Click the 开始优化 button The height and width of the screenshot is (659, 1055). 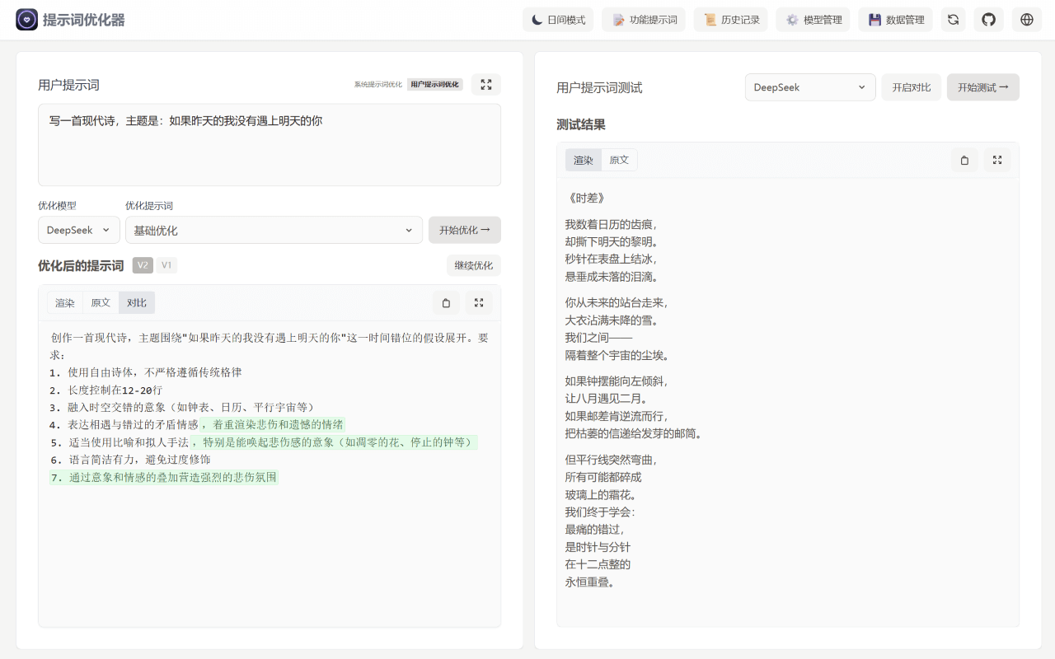[464, 230]
